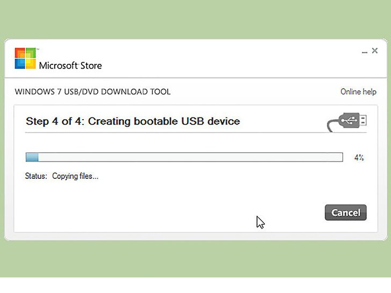Click the USB cable icon
The height and width of the screenshot is (293, 391).
point(347,122)
